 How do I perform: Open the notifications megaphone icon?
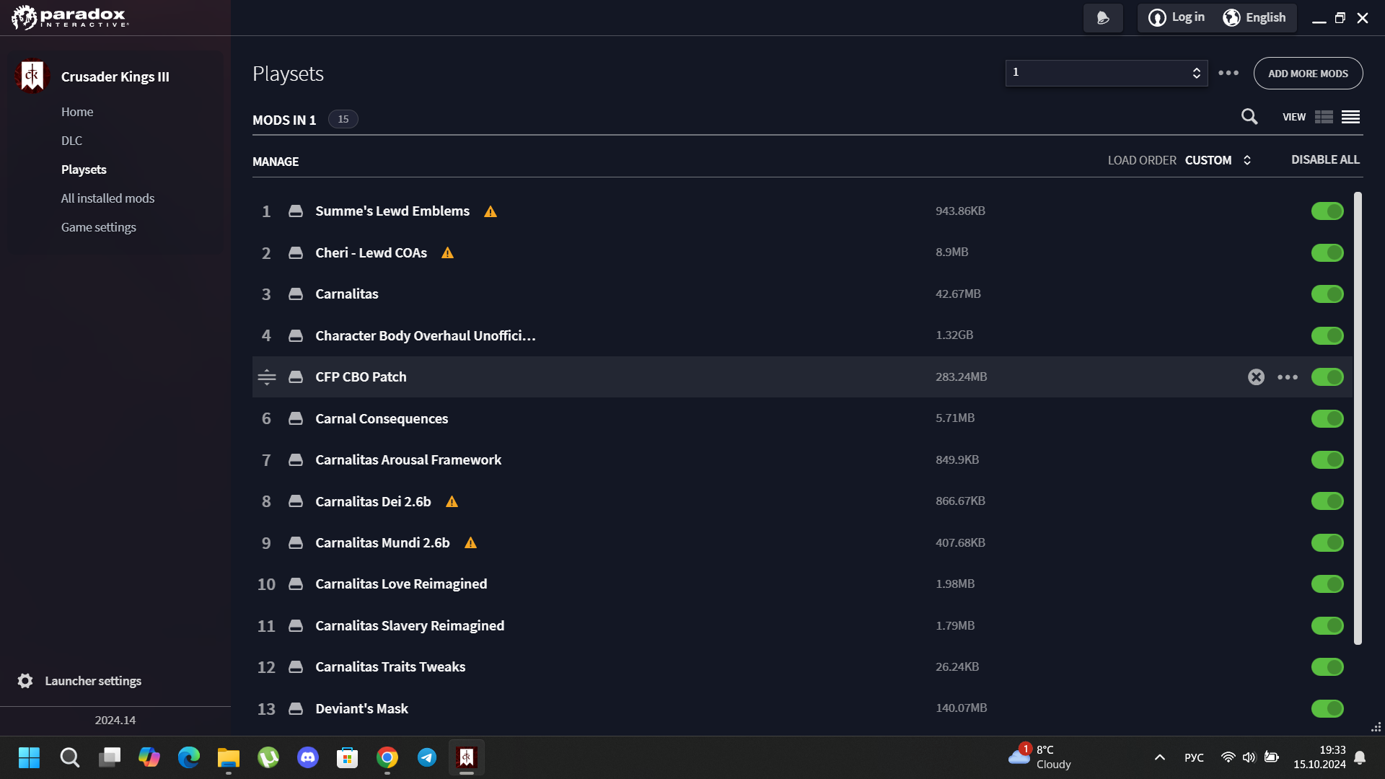(1103, 18)
